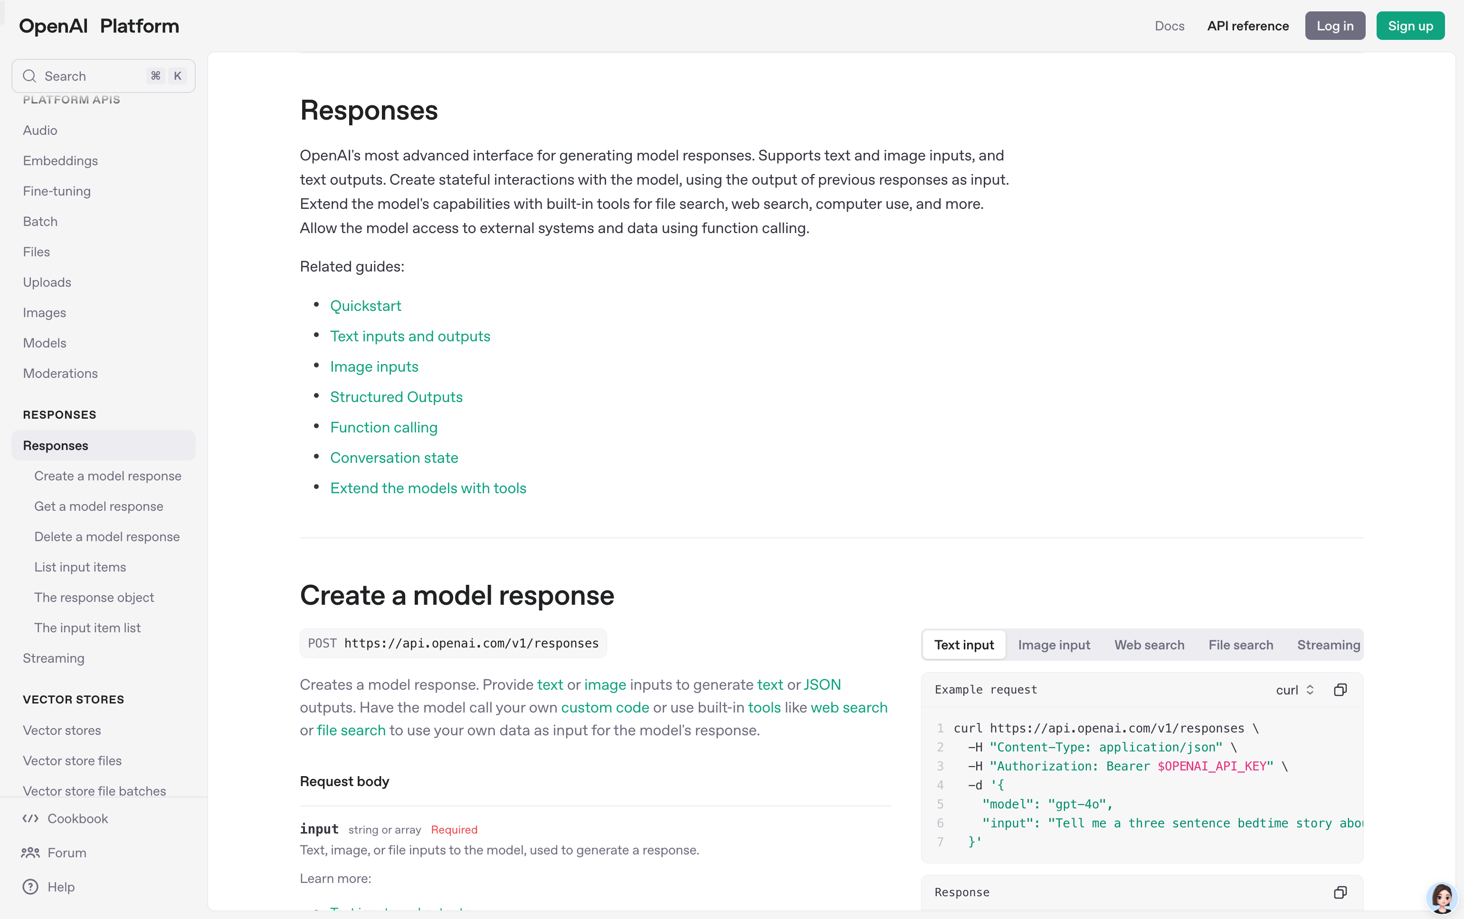The image size is (1464, 919).
Task: Open Vector store files in sidebar
Action: point(72,760)
